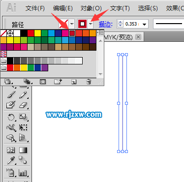Select the Width/Warp tool
The width and height of the screenshot is (184, 182).
tap(11, 127)
